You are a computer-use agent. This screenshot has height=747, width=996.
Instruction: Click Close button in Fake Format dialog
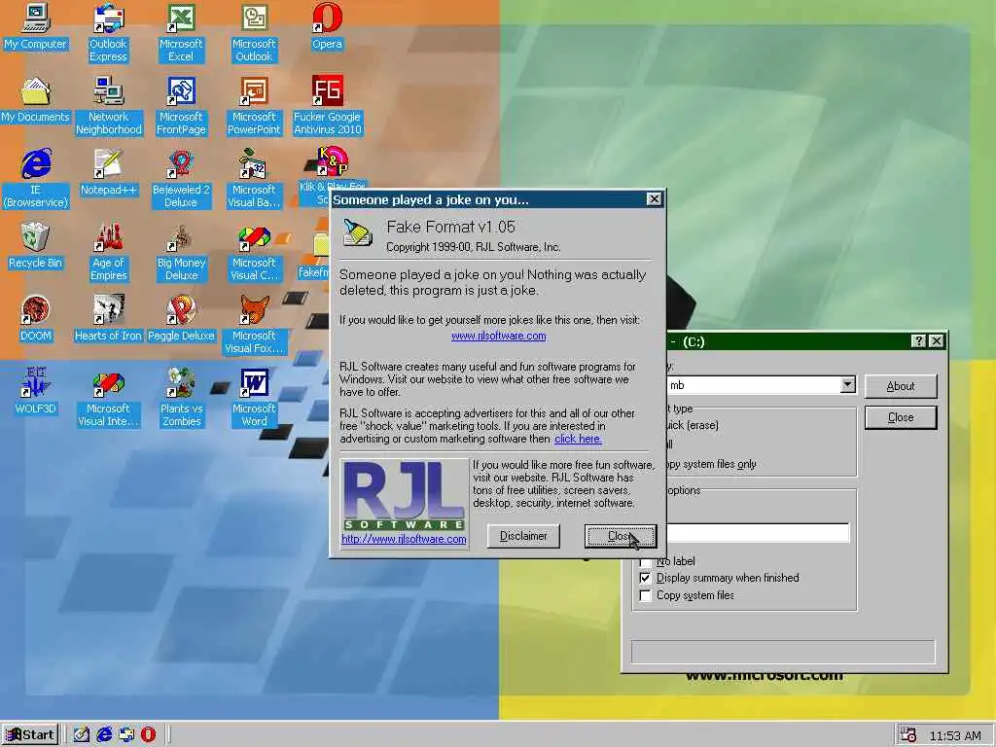[620, 536]
